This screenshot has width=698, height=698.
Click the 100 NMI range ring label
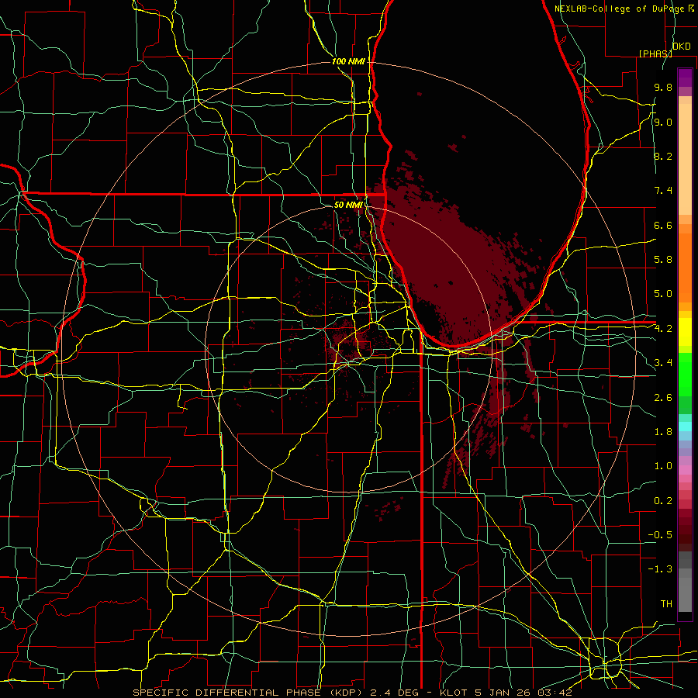pyautogui.click(x=348, y=61)
